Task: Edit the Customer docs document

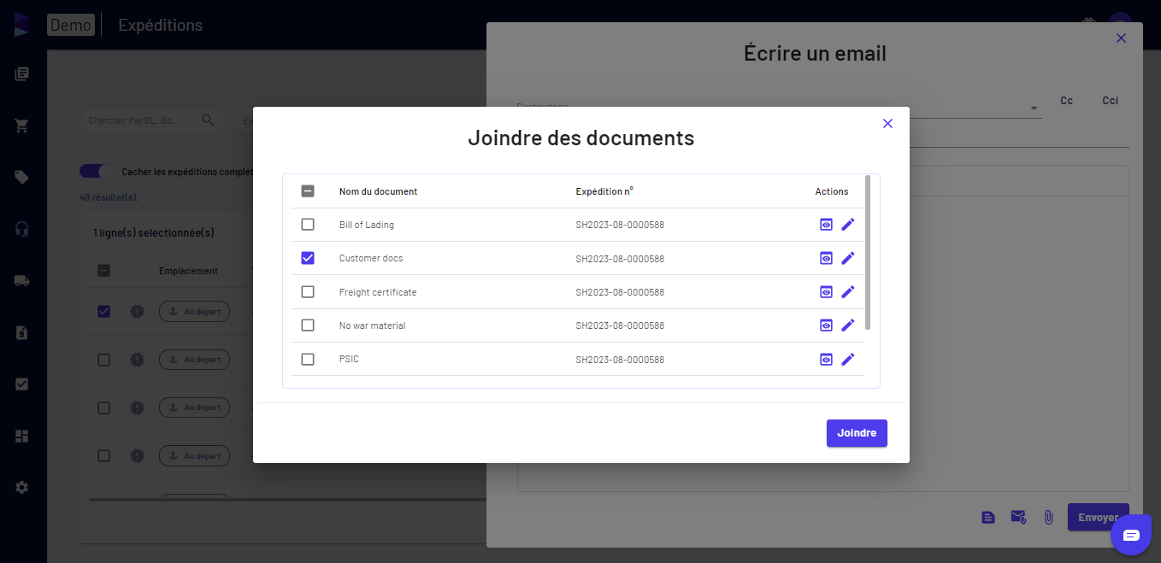Action: point(848,258)
